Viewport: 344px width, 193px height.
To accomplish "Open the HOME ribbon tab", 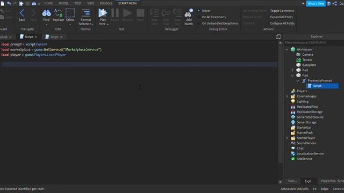I will [48, 3].
